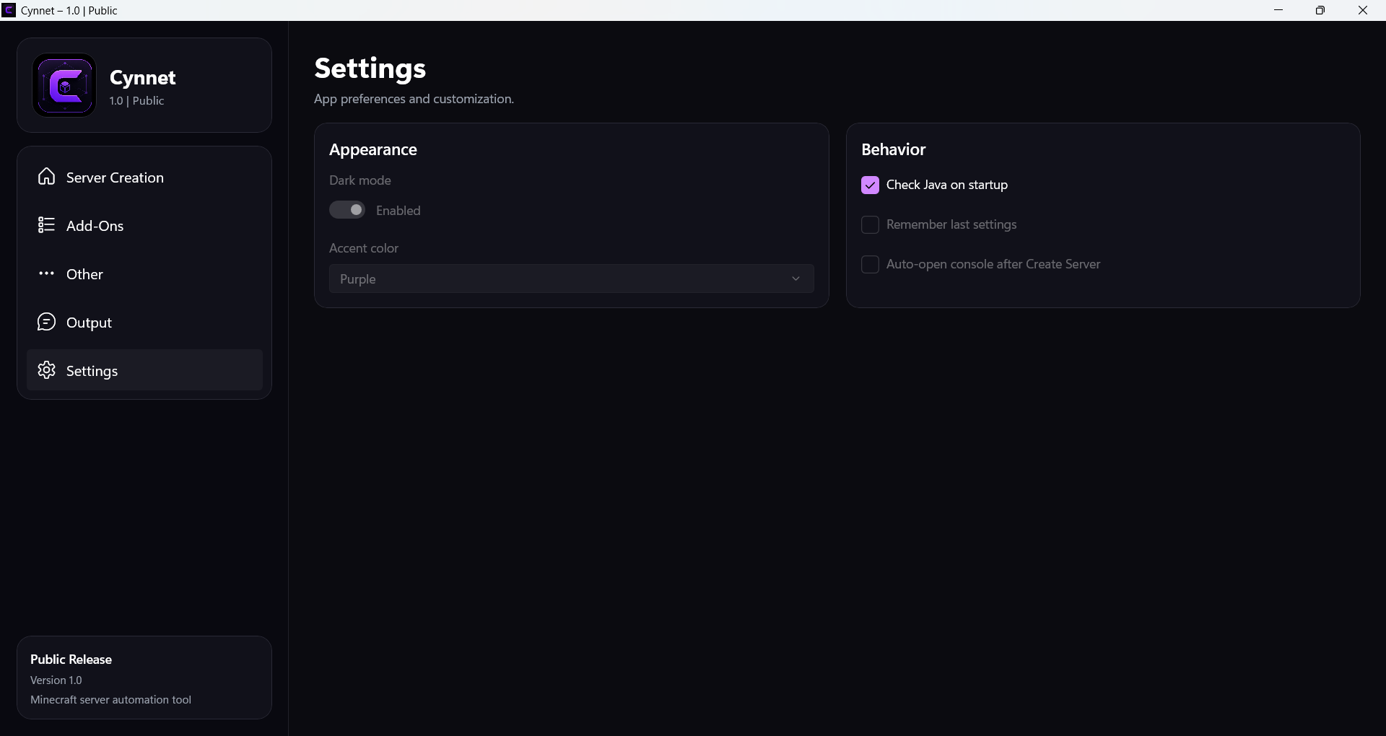
Task: Click the home icon beside Server Creation
Action: tap(47, 177)
